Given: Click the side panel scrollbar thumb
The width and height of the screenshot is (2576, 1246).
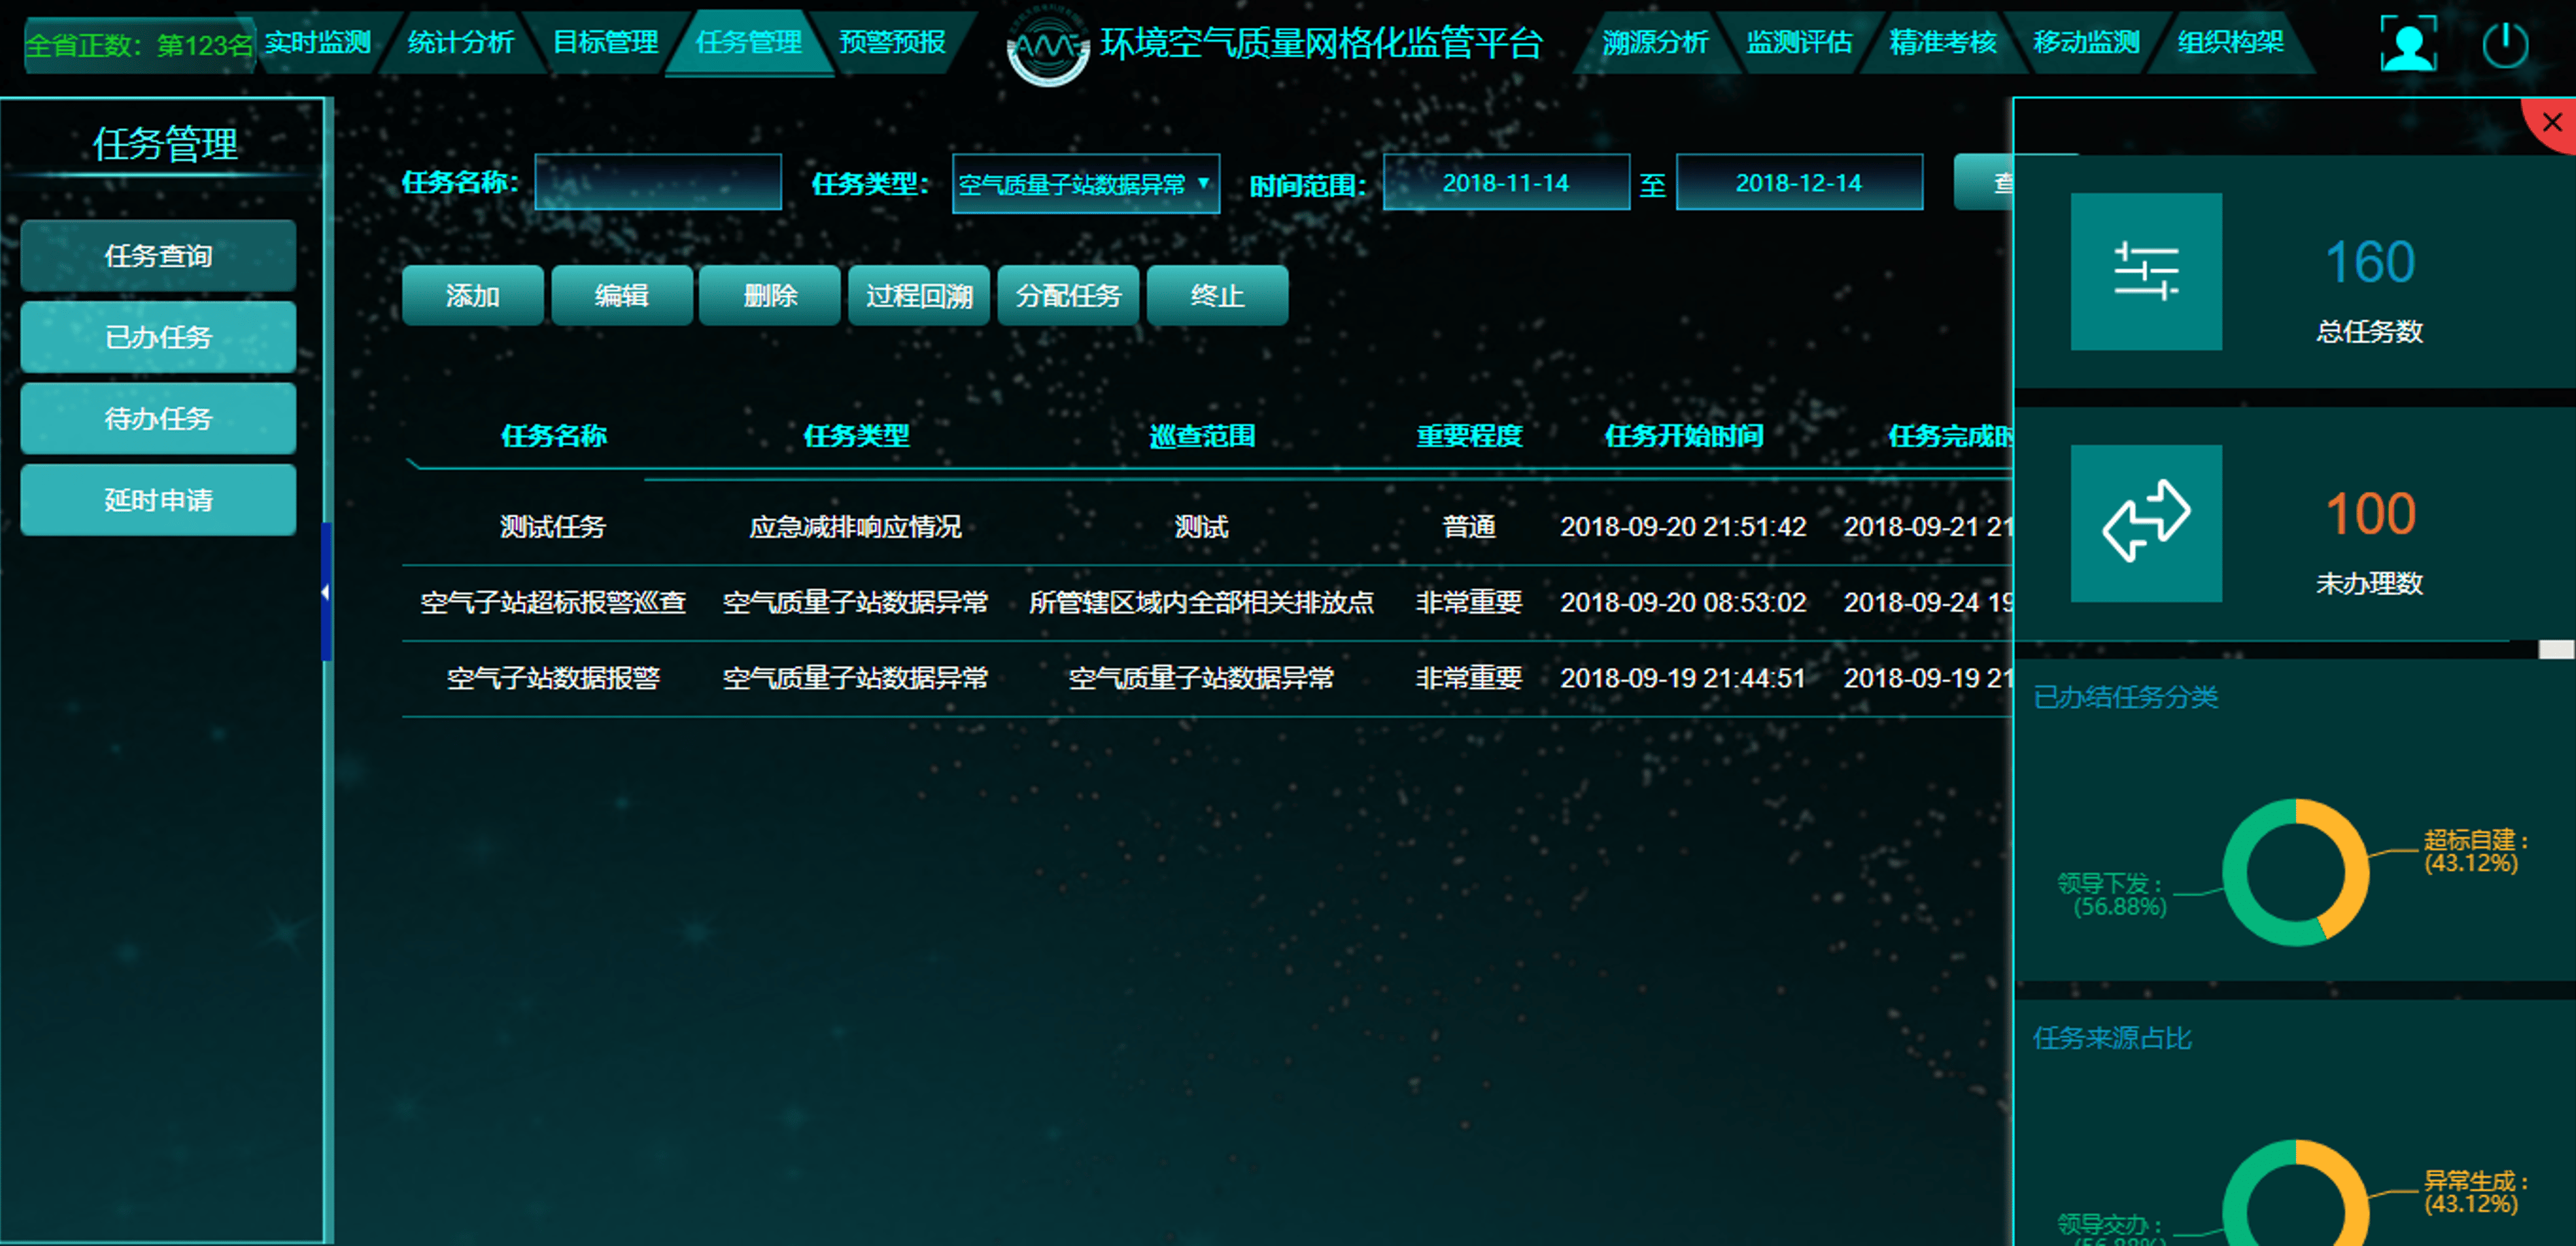Looking at the screenshot, I should (2556, 650).
